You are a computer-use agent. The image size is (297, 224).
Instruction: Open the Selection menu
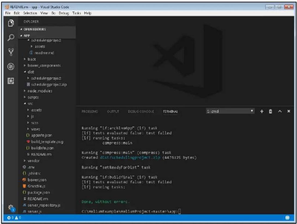[30, 13]
